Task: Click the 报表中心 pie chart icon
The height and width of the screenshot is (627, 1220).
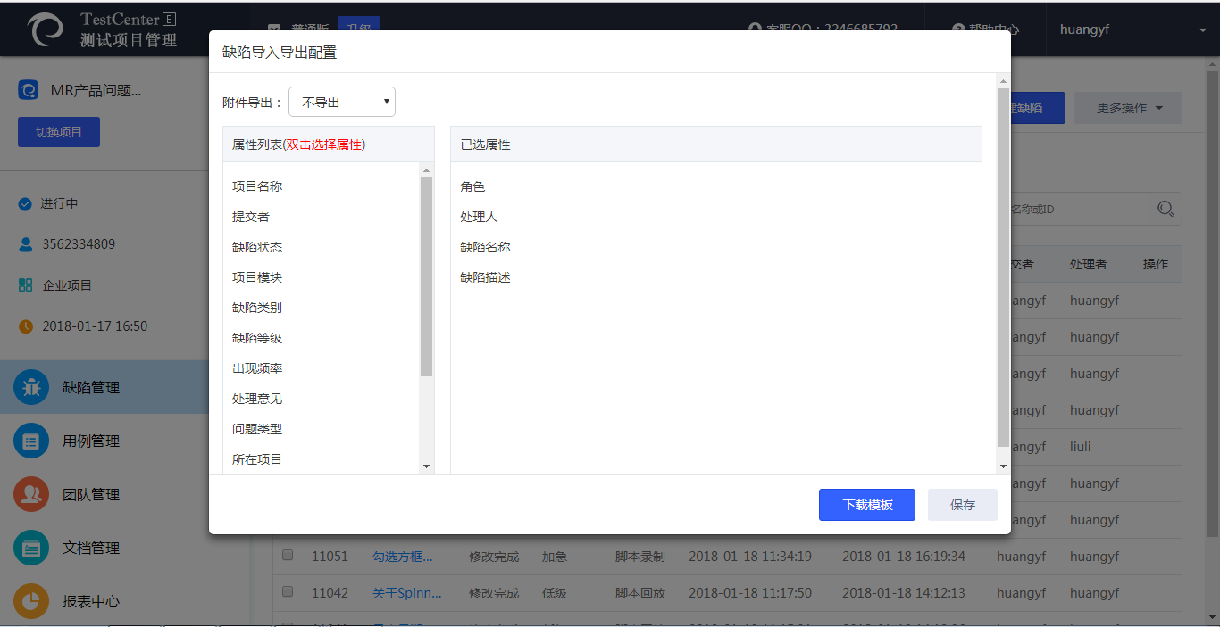Action: [x=31, y=601]
